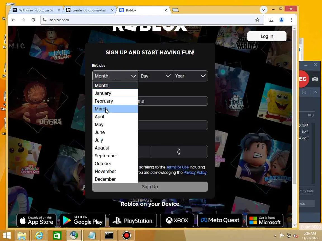
Task: Choose the Month placeholder option
Action: [115, 85]
